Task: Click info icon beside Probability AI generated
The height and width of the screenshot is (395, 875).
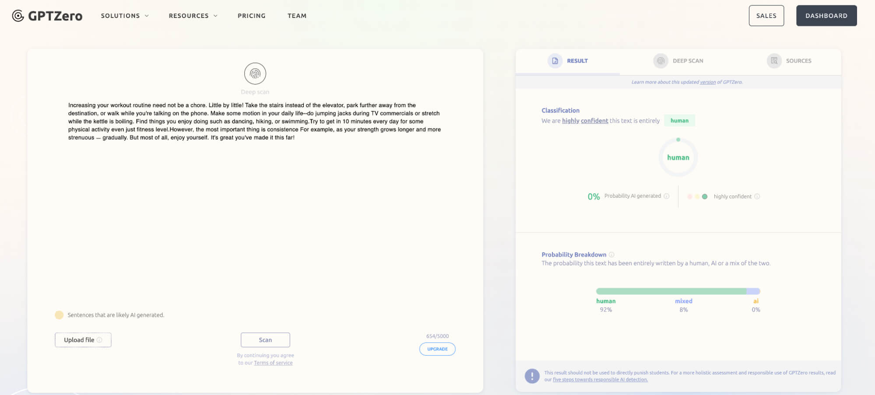Action: click(667, 196)
